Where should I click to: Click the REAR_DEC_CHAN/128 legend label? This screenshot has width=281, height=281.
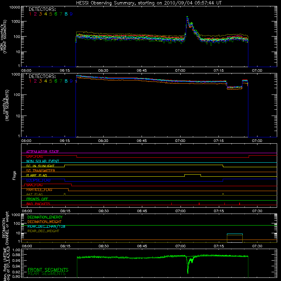click(x=46, y=226)
